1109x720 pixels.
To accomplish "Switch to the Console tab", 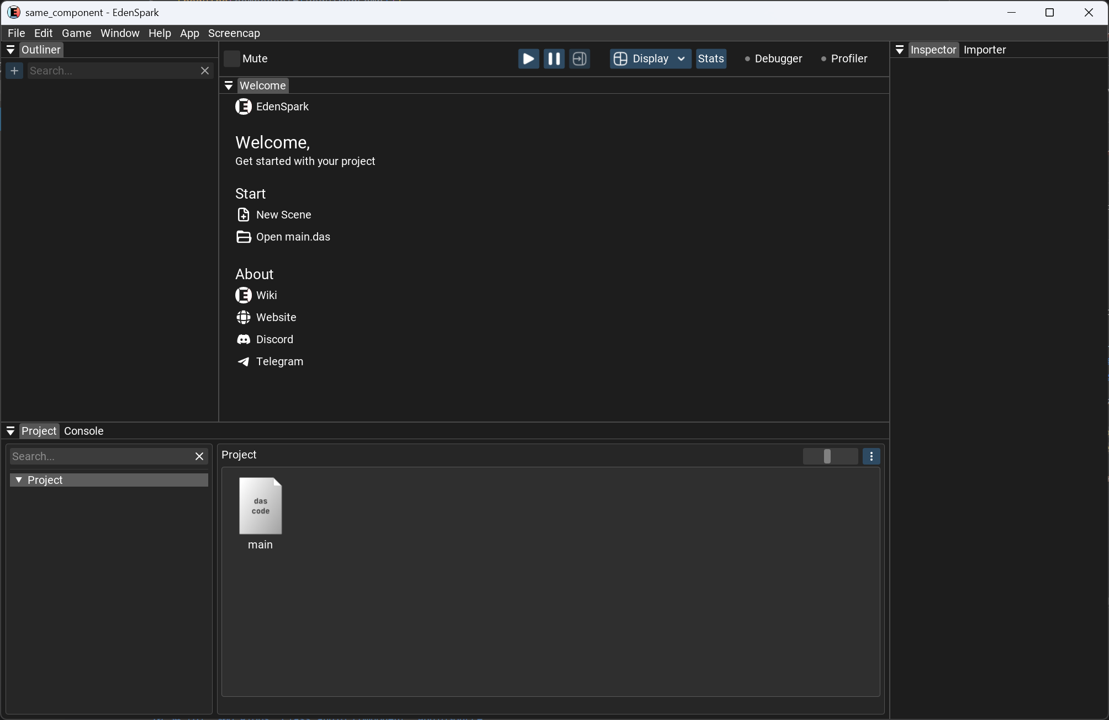I will 84,431.
